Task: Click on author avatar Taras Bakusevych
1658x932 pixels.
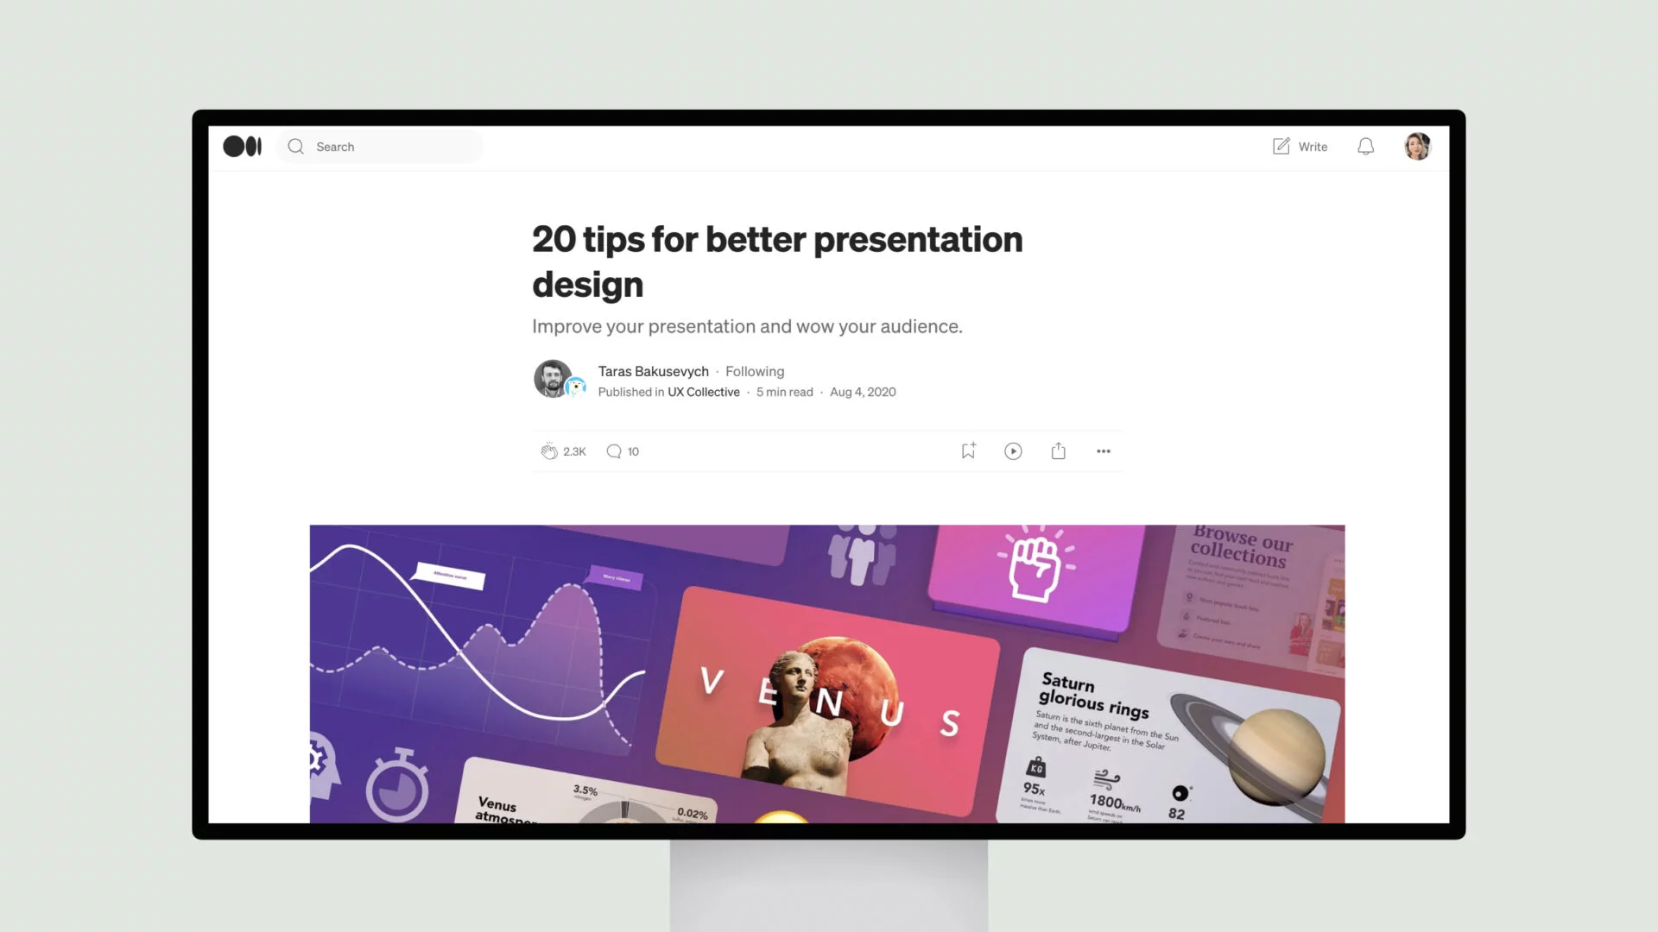Action: 554,379
